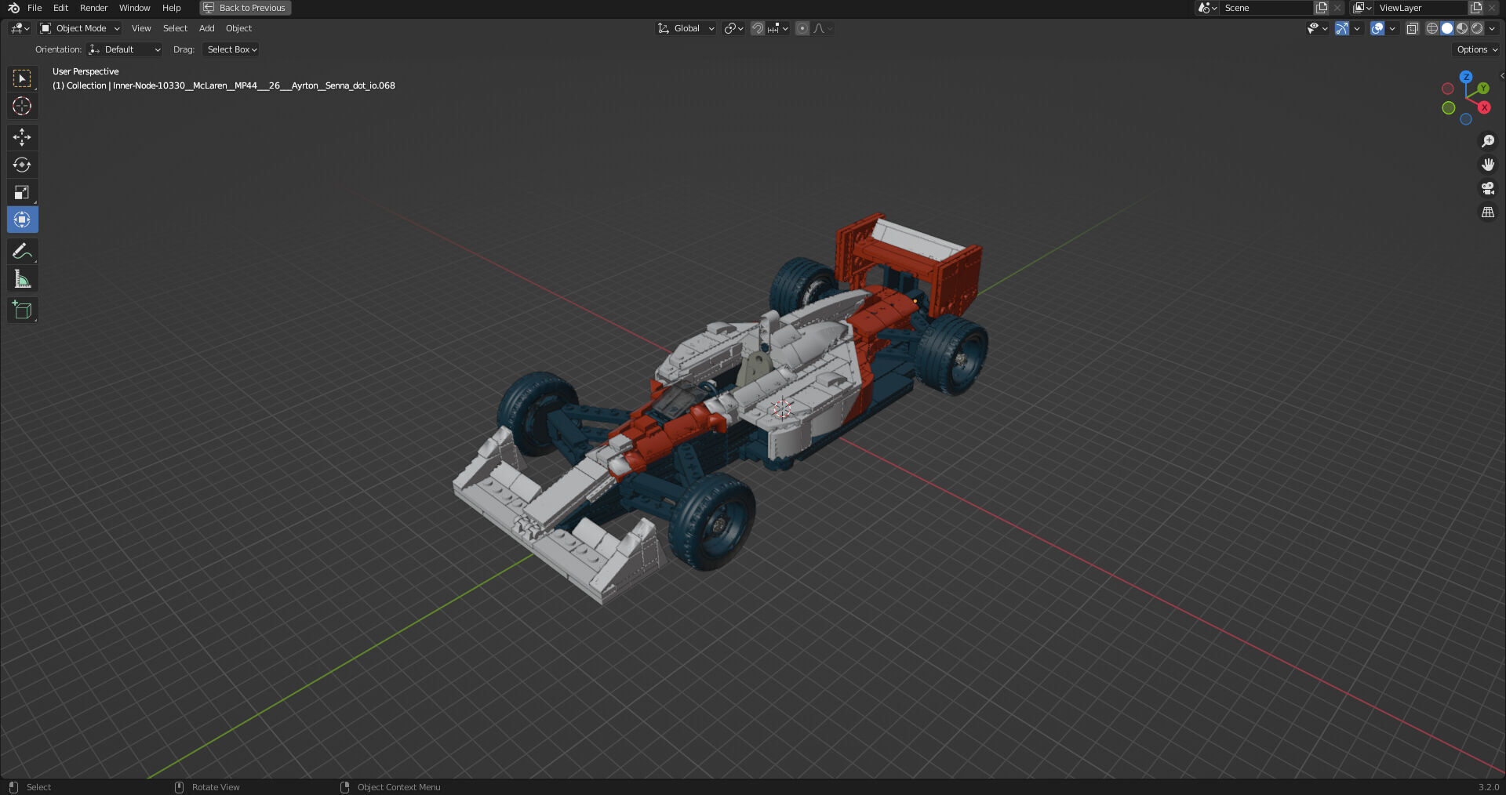Switch to solid shading

(x=1447, y=28)
